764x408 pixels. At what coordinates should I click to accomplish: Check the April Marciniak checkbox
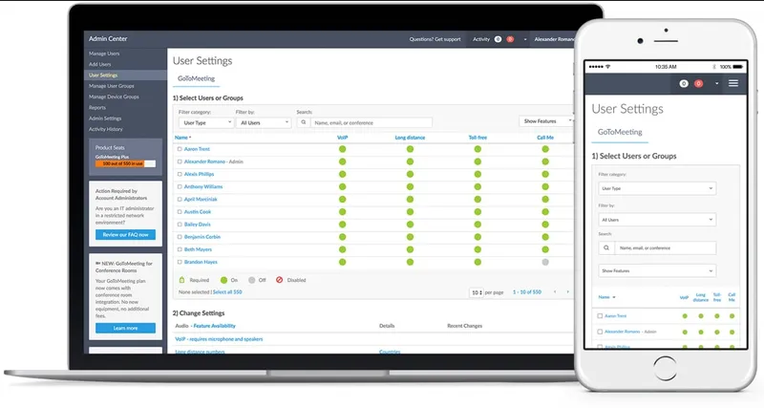pos(180,199)
